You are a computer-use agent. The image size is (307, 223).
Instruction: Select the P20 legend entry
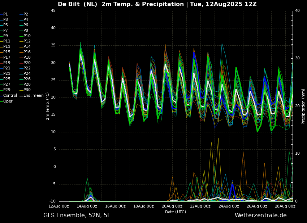click(x=27, y=63)
